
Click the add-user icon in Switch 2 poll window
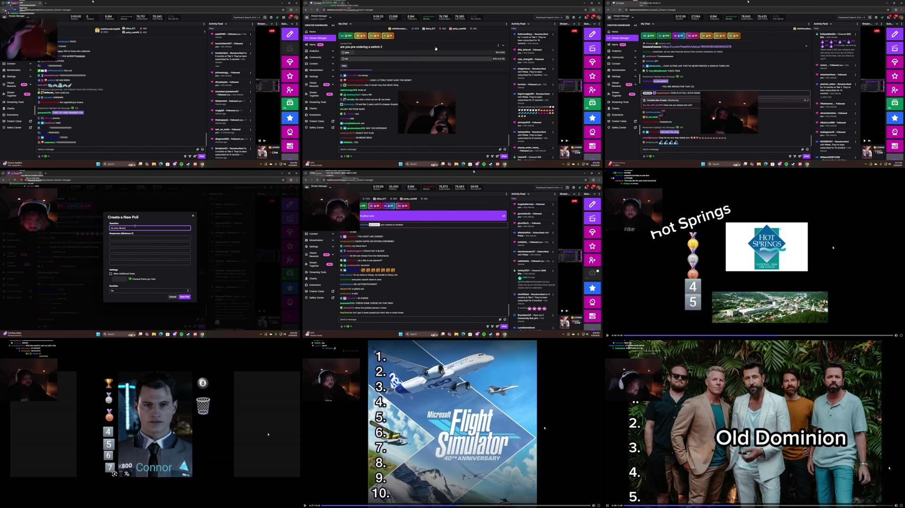(x=592, y=90)
